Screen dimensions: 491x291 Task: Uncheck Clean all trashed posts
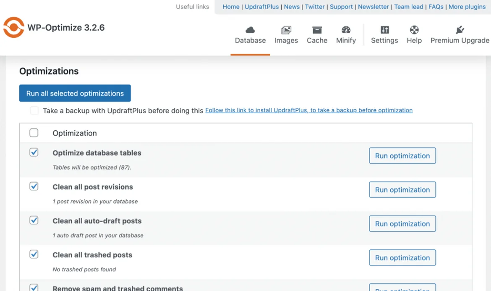[34, 255]
